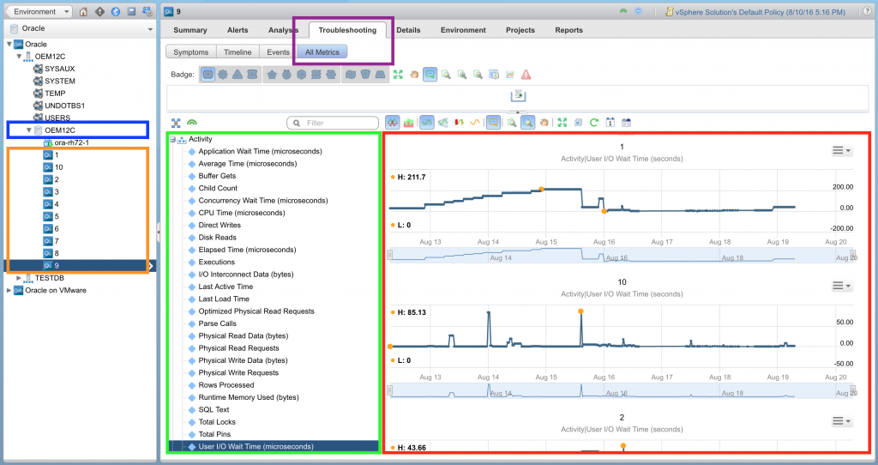This screenshot has height=465, width=878.
Task: Click the trend line cone icon
Action: click(x=443, y=122)
